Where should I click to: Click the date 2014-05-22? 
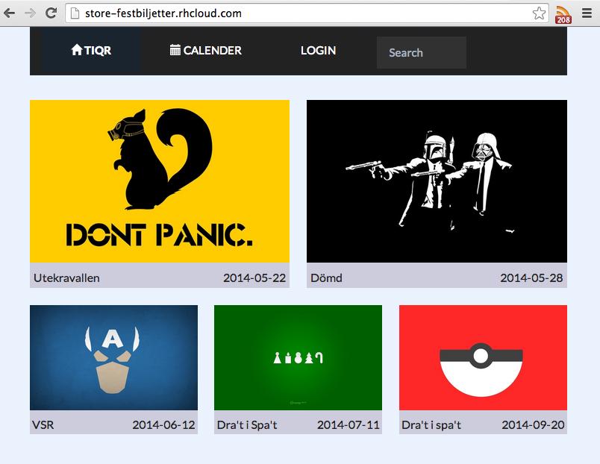click(x=254, y=278)
